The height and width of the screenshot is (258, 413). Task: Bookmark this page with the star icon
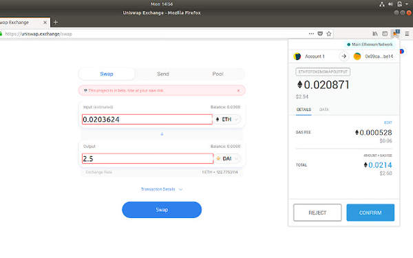coord(329,34)
